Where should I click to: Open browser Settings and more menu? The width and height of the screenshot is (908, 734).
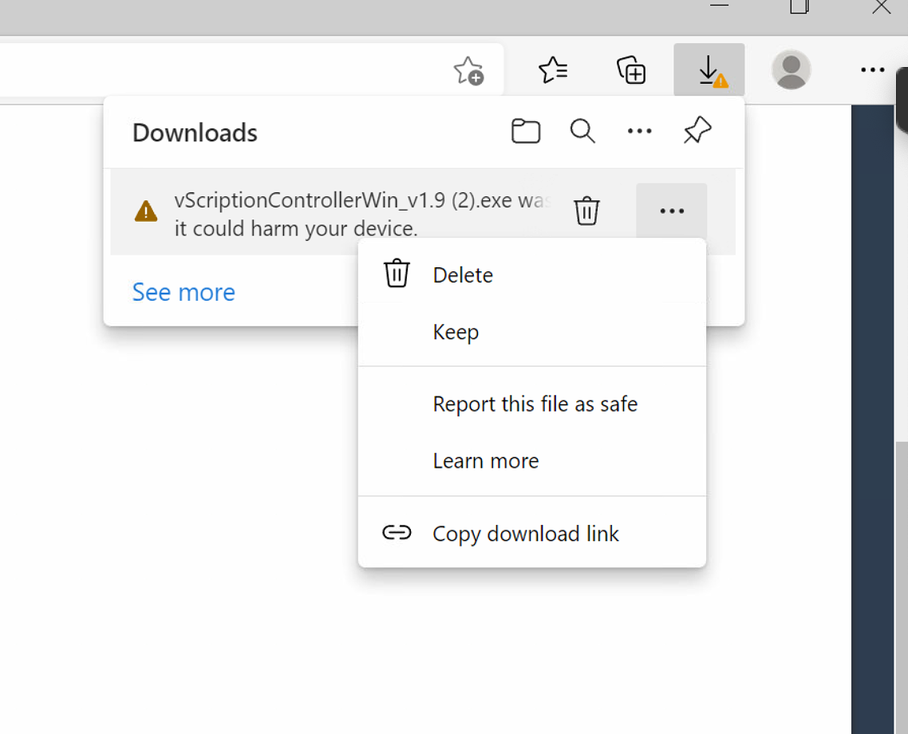[x=872, y=70]
